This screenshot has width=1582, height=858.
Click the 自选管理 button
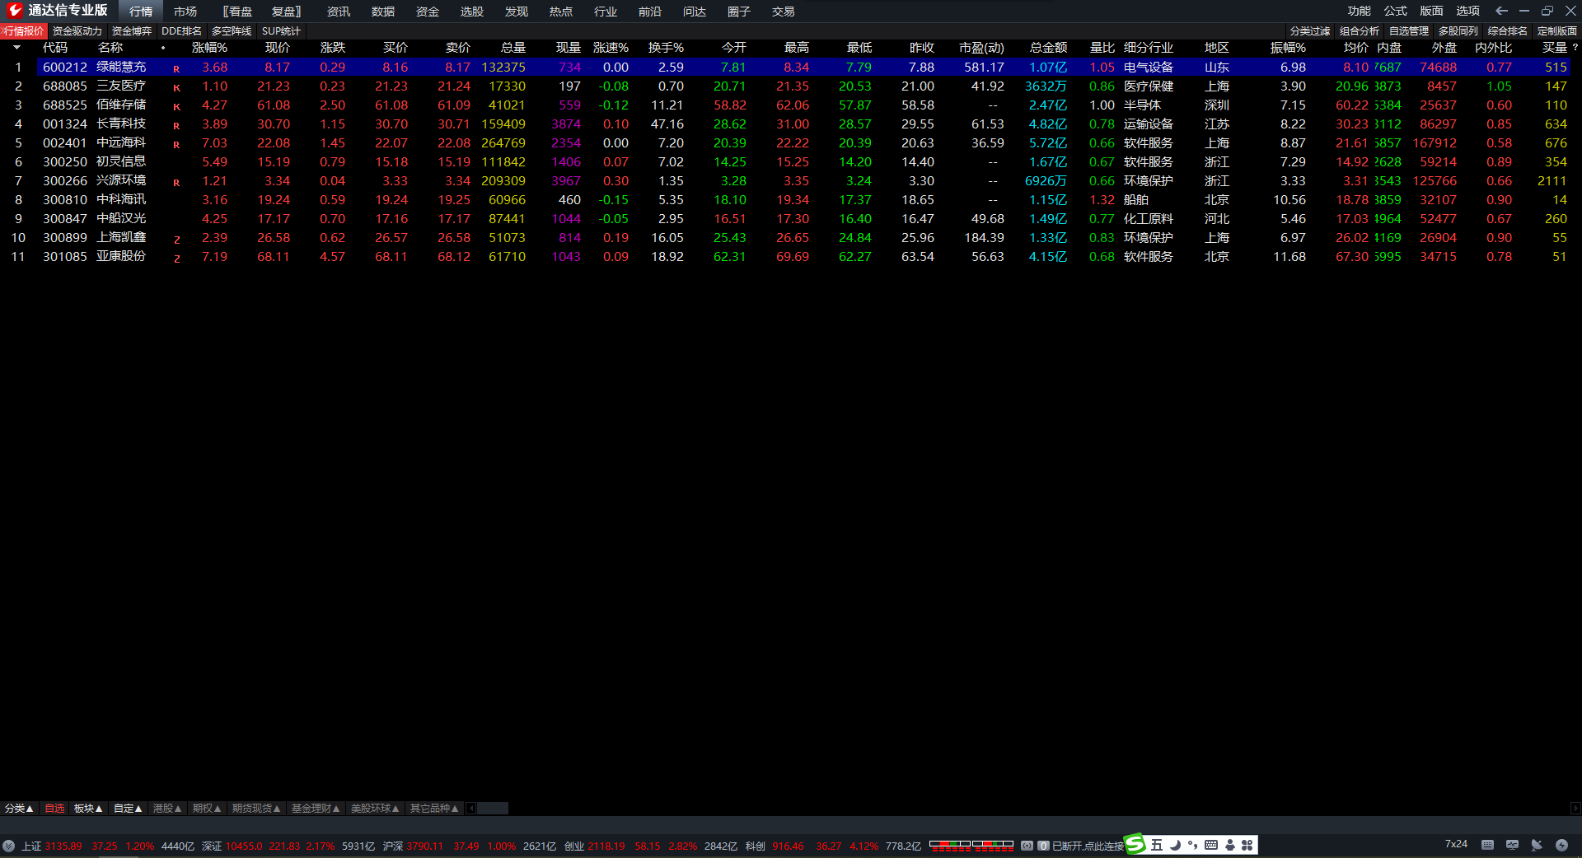(1409, 31)
